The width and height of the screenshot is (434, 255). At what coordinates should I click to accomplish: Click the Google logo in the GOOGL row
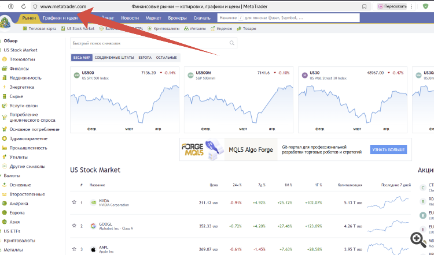(x=93, y=226)
